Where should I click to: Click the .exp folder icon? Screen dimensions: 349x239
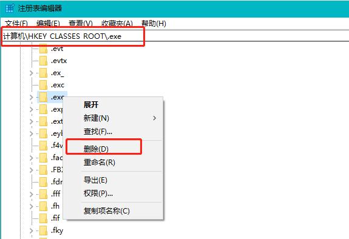click(43, 109)
